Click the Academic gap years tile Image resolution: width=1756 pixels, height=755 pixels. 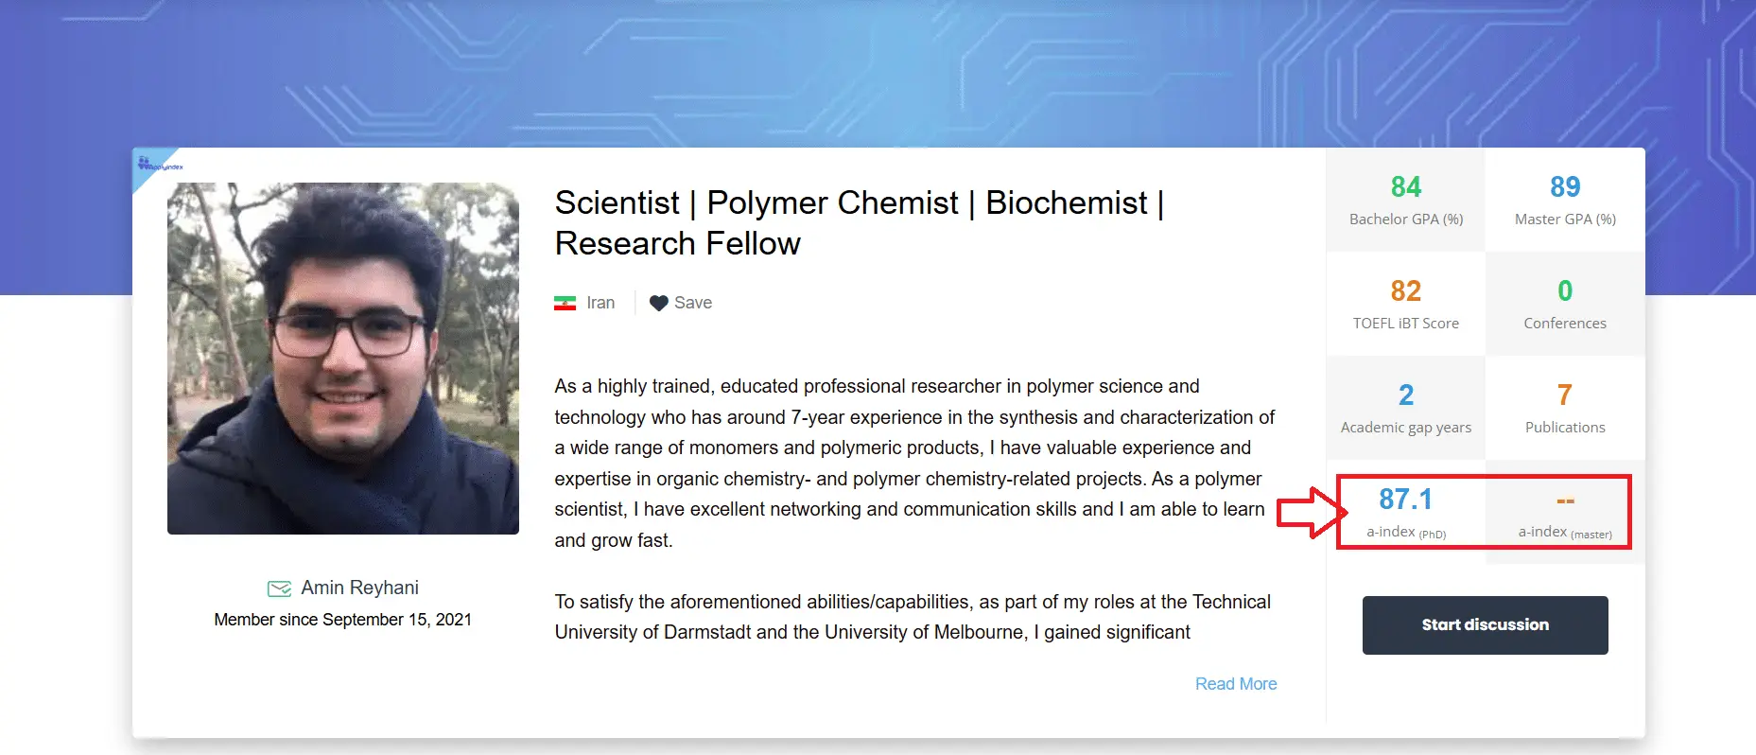tap(1405, 408)
